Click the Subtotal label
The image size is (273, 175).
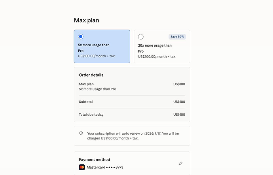point(86,102)
